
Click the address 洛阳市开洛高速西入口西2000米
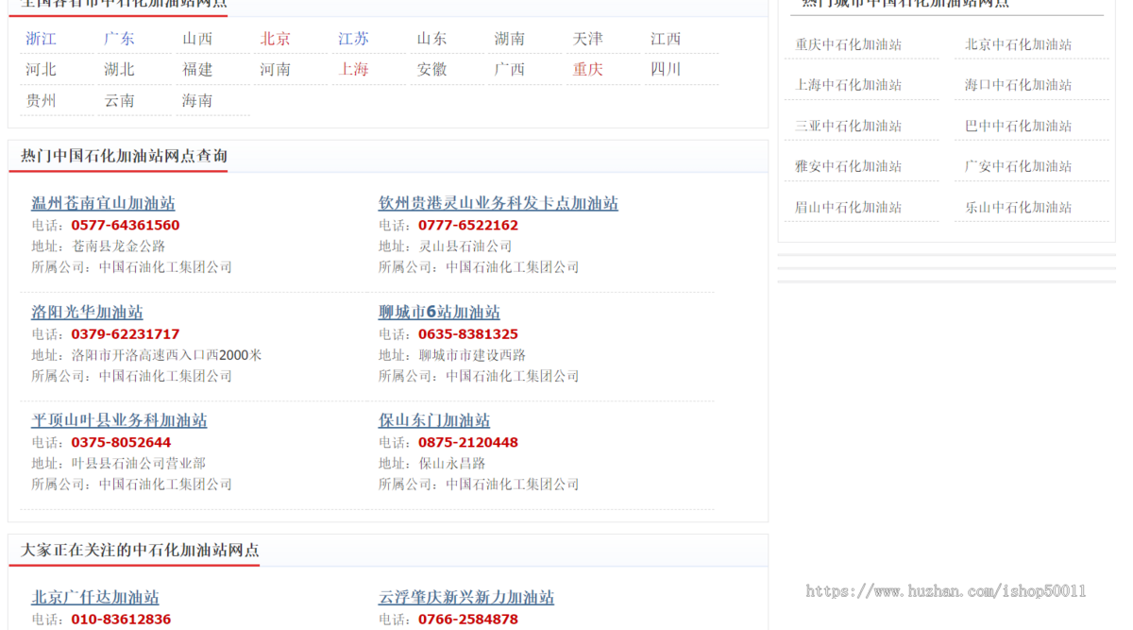[167, 355]
